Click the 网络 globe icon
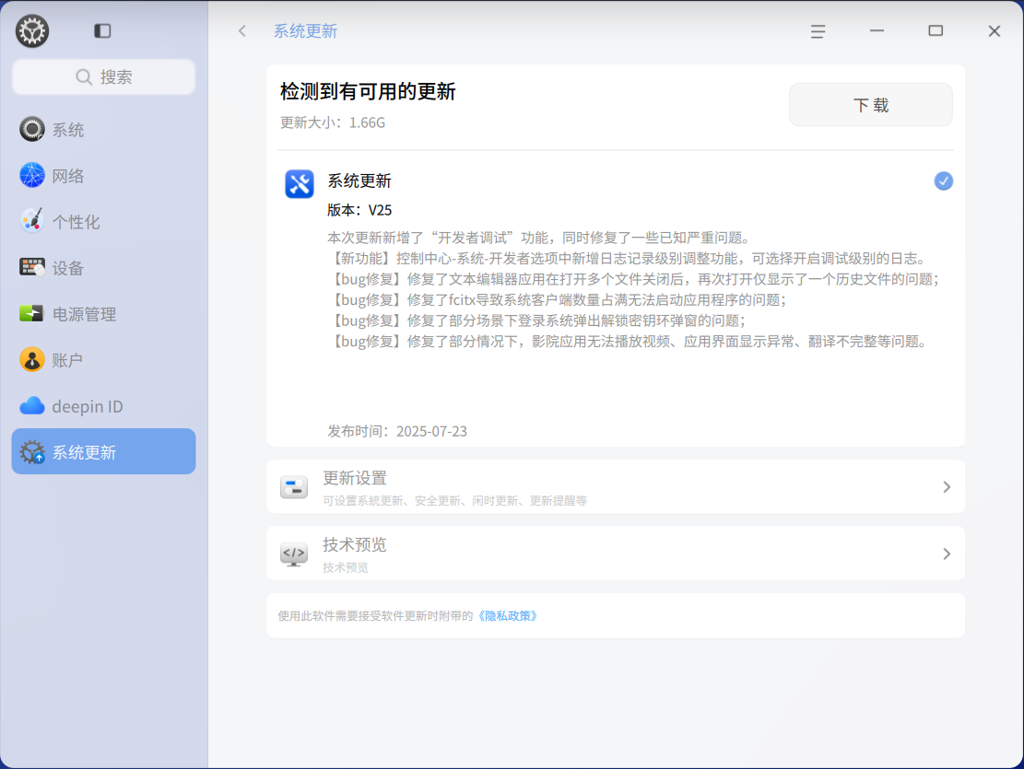 point(32,176)
